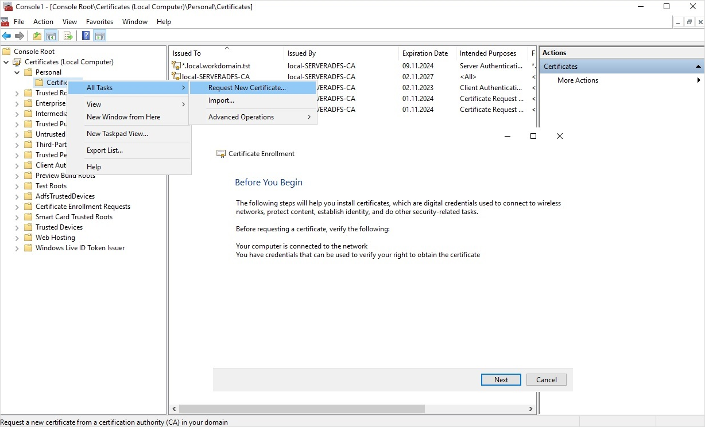Click the Client Authenticati... purpose cell
Viewport: 705px width, 427px height.
pyautogui.click(x=491, y=88)
